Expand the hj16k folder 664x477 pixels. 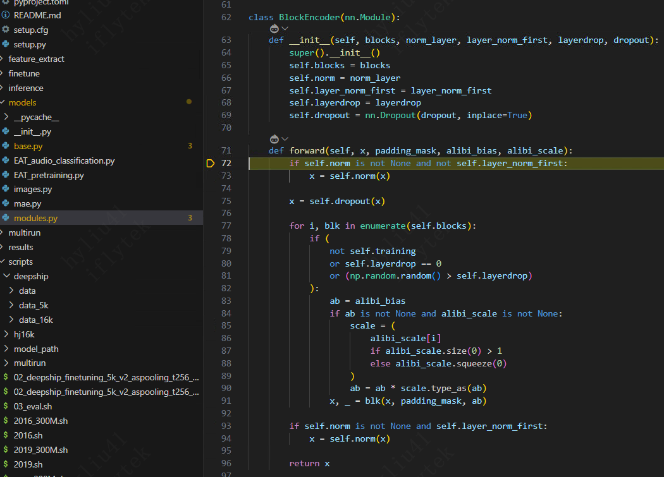point(24,334)
